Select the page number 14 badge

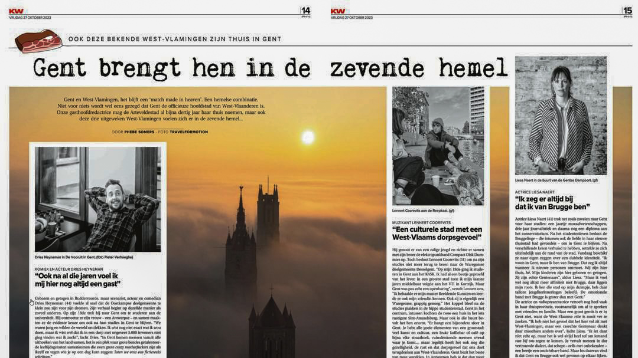click(305, 11)
